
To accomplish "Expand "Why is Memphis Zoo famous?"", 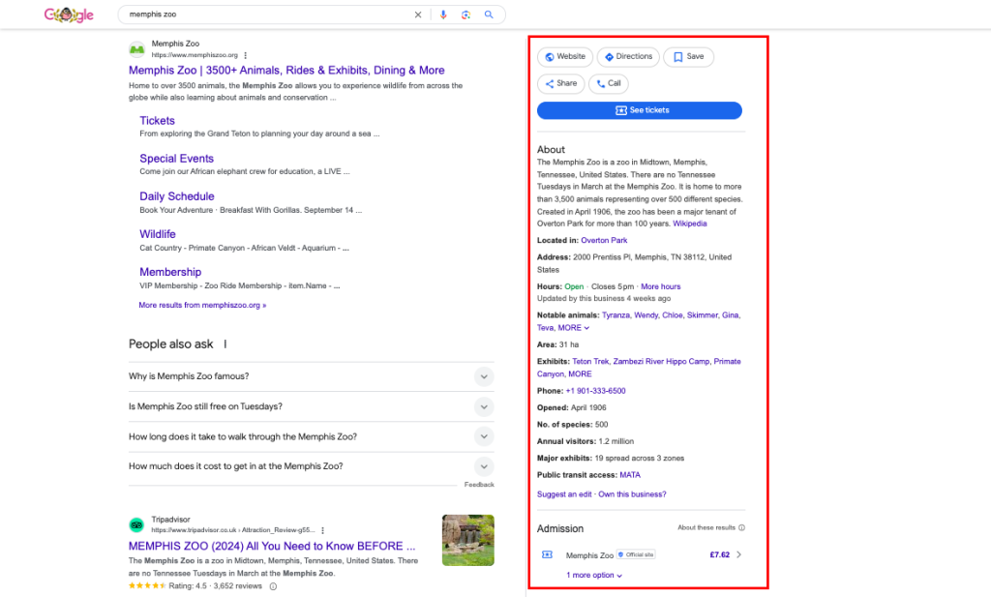I will [x=484, y=376].
